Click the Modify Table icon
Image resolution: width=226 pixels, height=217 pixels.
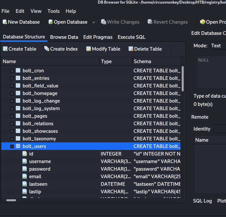[89, 49]
